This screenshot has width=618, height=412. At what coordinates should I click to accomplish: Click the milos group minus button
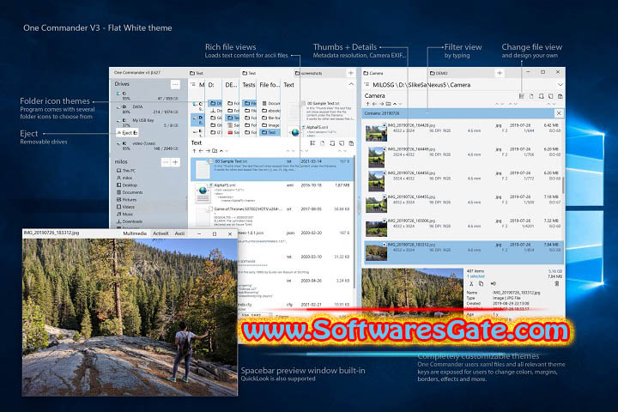166,162
